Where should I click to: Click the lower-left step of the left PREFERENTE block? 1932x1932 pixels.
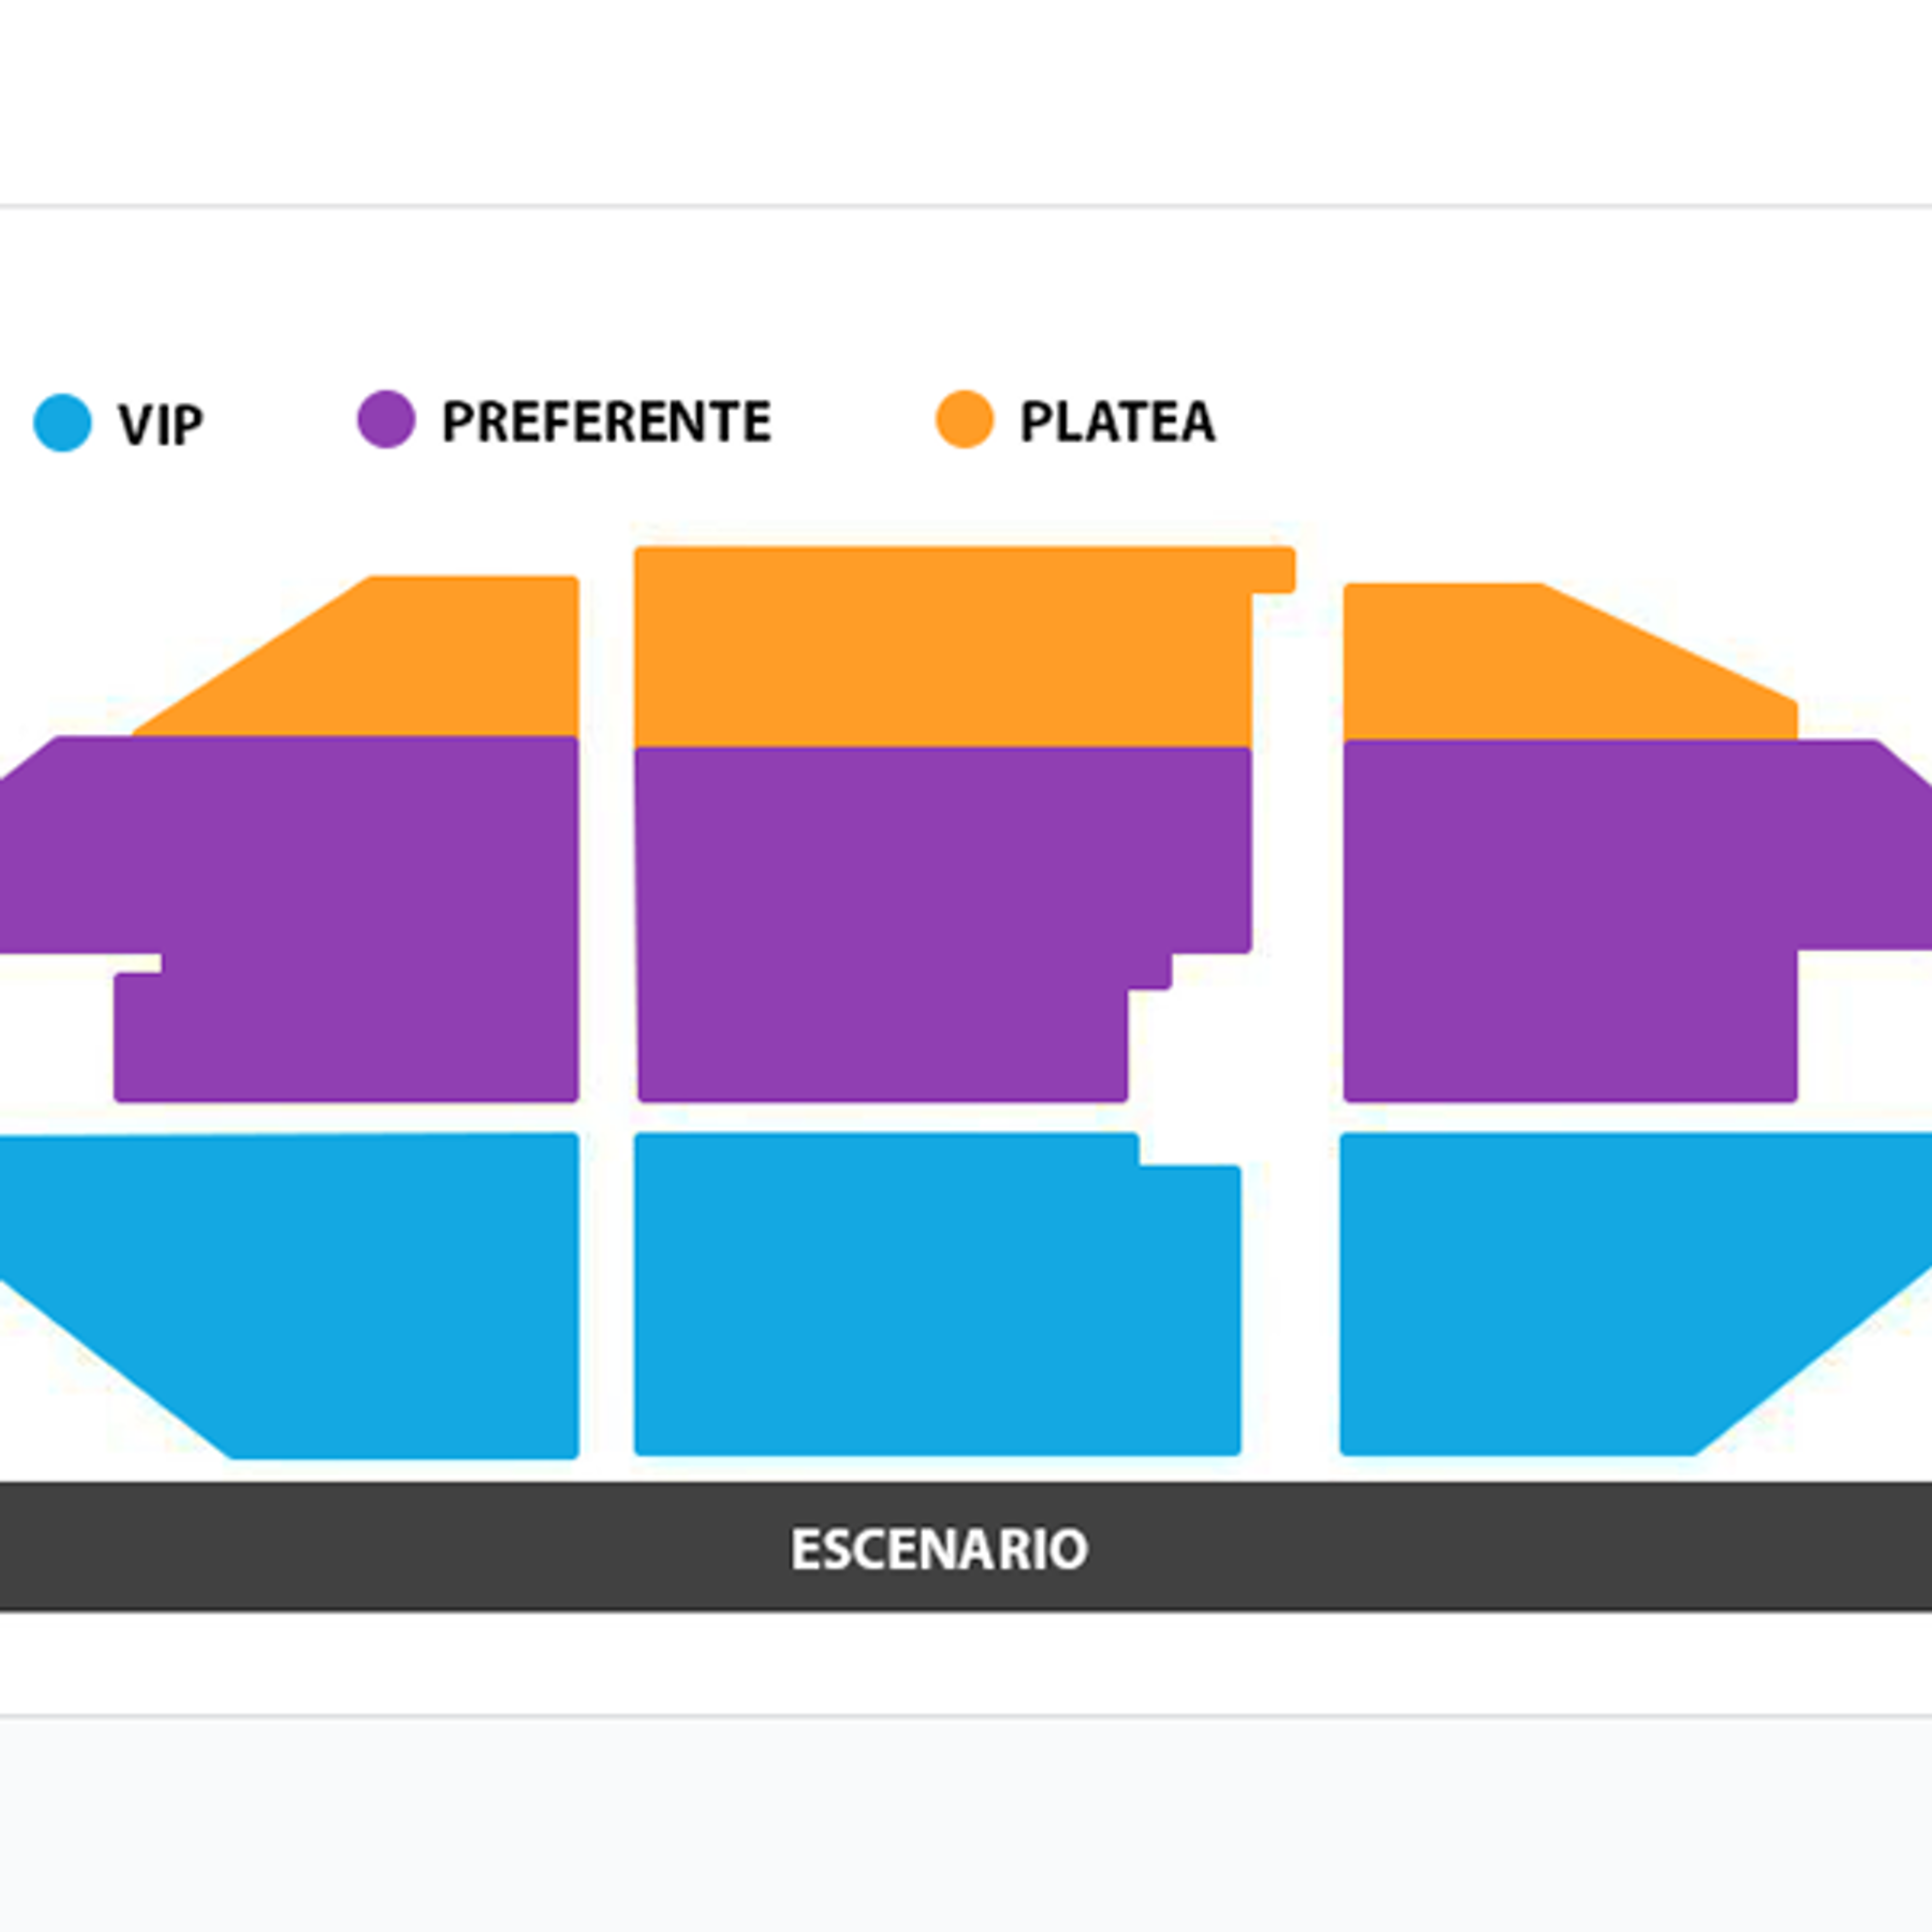click(x=138, y=1037)
